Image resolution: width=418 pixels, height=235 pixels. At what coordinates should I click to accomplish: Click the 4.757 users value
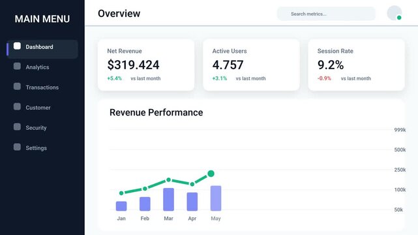click(x=228, y=65)
